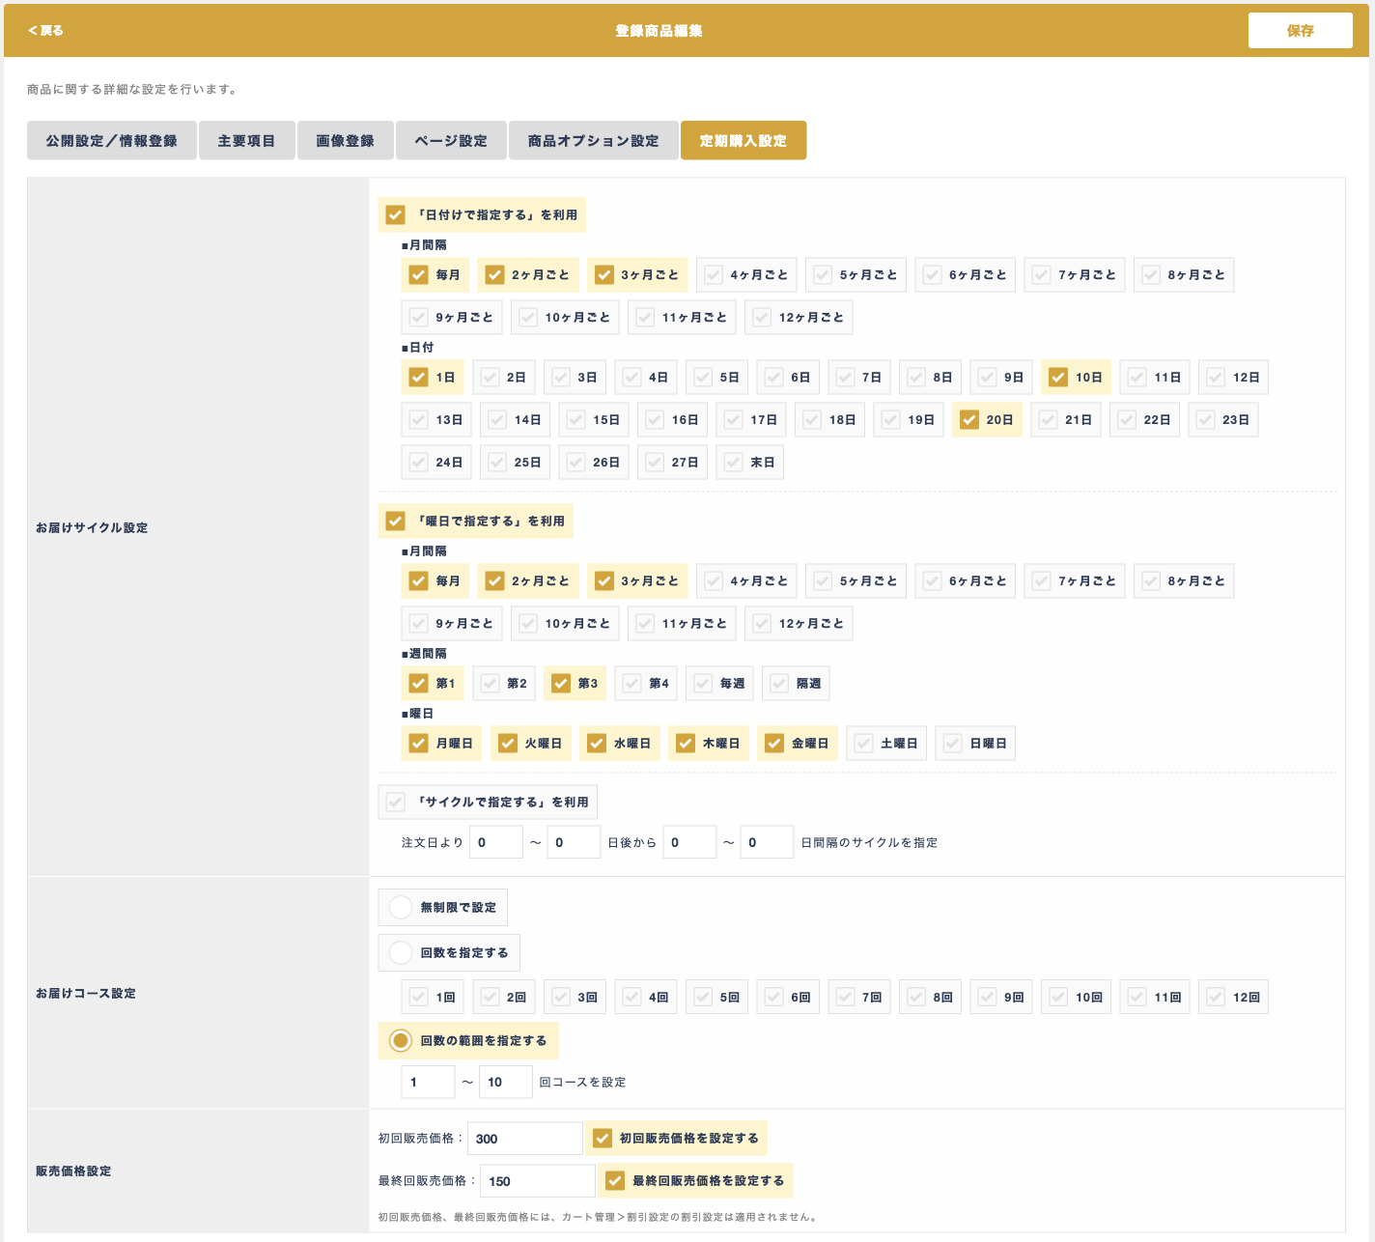This screenshot has height=1242, width=1375.
Task: Switch to the 公開設定／情報登録 tab
Action: (112, 141)
